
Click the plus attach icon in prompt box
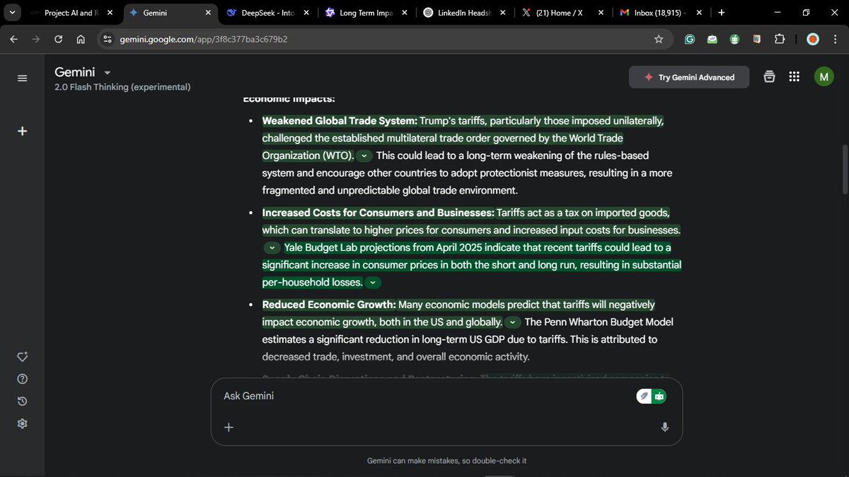tap(229, 427)
